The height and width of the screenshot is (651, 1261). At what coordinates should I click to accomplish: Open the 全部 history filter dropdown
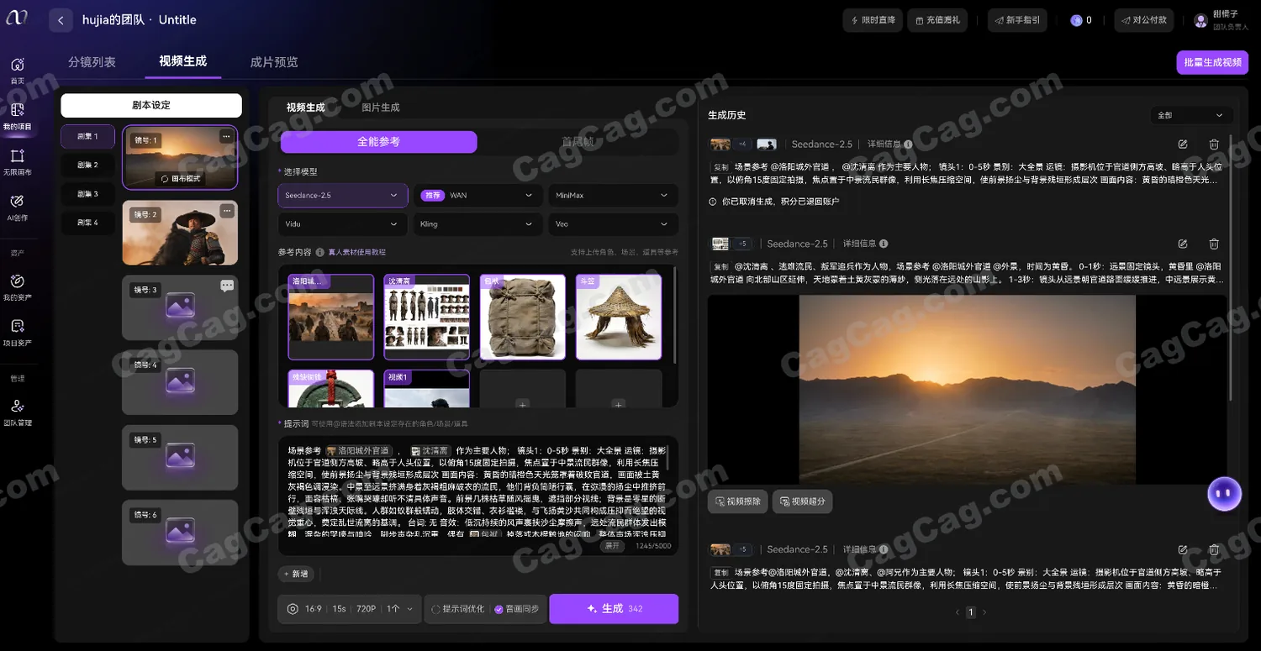click(x=1191, y=115)
